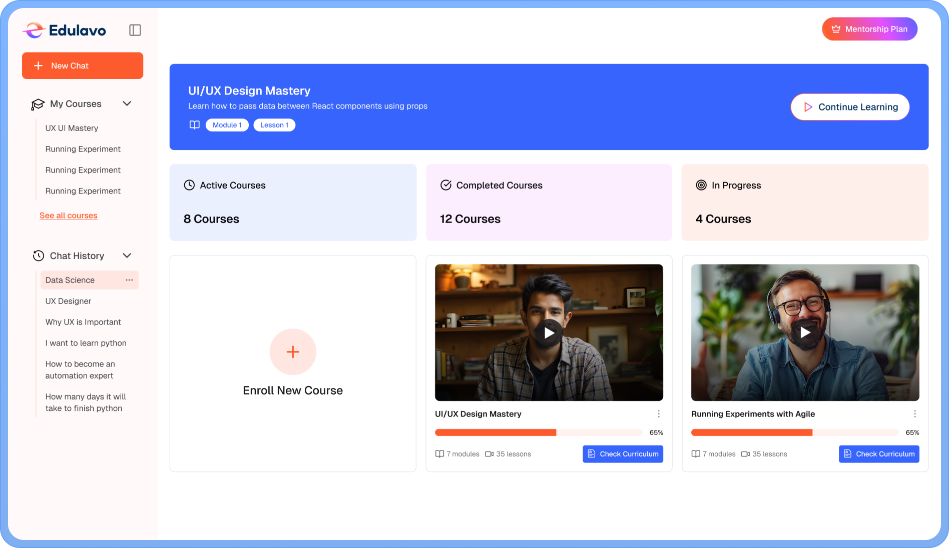
Task: Collapse the Chat History section chevron
Action: click(x=127, y=255)
